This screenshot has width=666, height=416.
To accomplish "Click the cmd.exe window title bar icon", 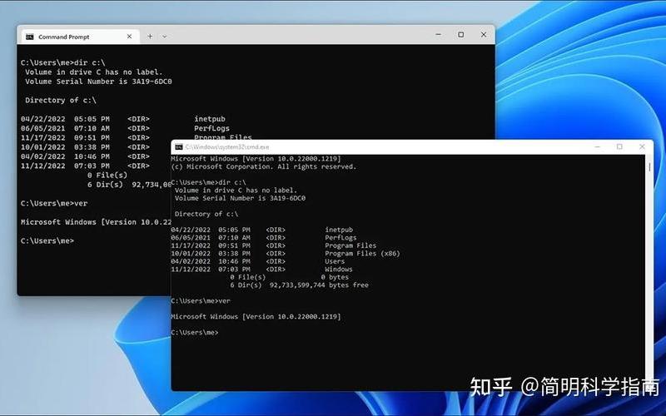I will click(x=179, y=147).
